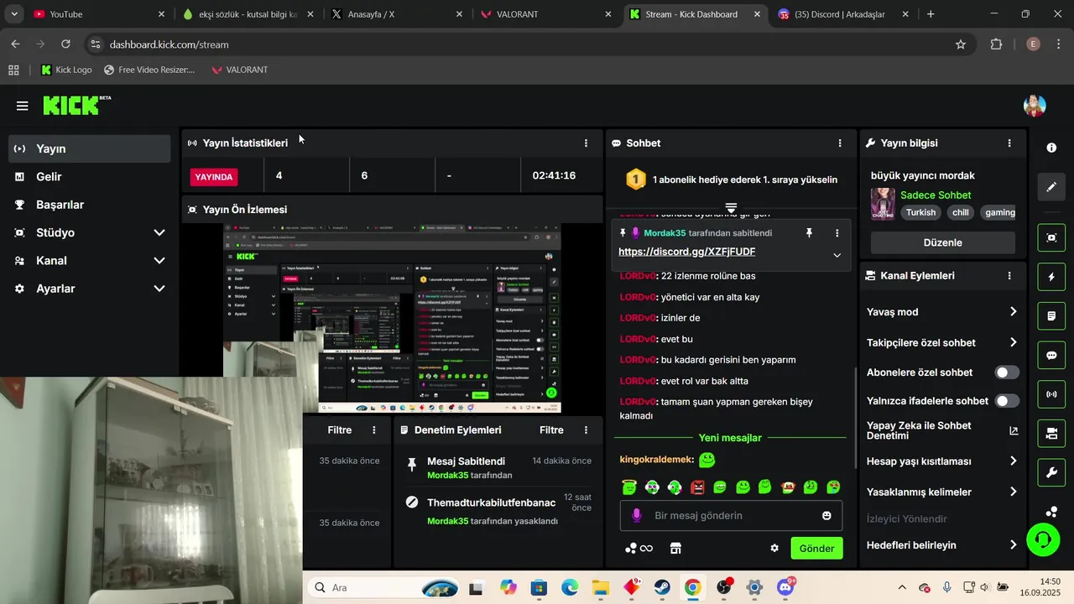
Task: Open three-dot menu next to left Filtre
Action: pyautogui.click(x=374, y=430)
